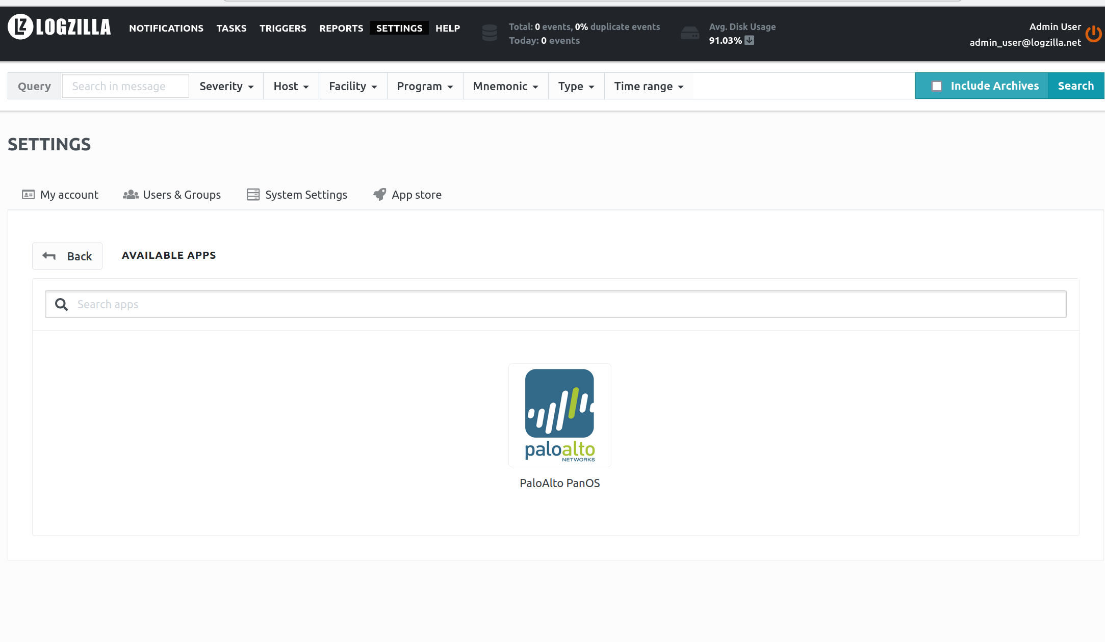Open My account settings tab
Screen dimensions: 1105x642
point(60,195)
